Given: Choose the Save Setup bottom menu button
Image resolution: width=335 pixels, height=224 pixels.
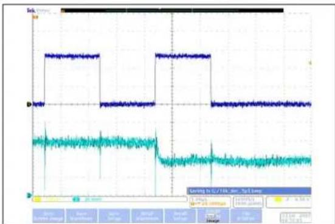Looking at the screenshot, I should tap(114, 216).
